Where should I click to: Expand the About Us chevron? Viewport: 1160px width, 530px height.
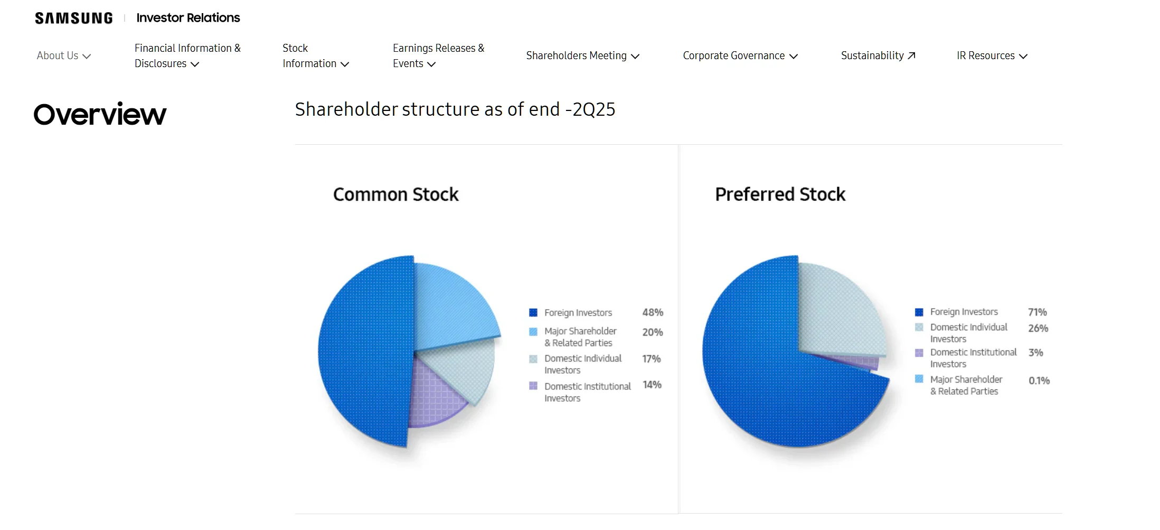[87, 56]
